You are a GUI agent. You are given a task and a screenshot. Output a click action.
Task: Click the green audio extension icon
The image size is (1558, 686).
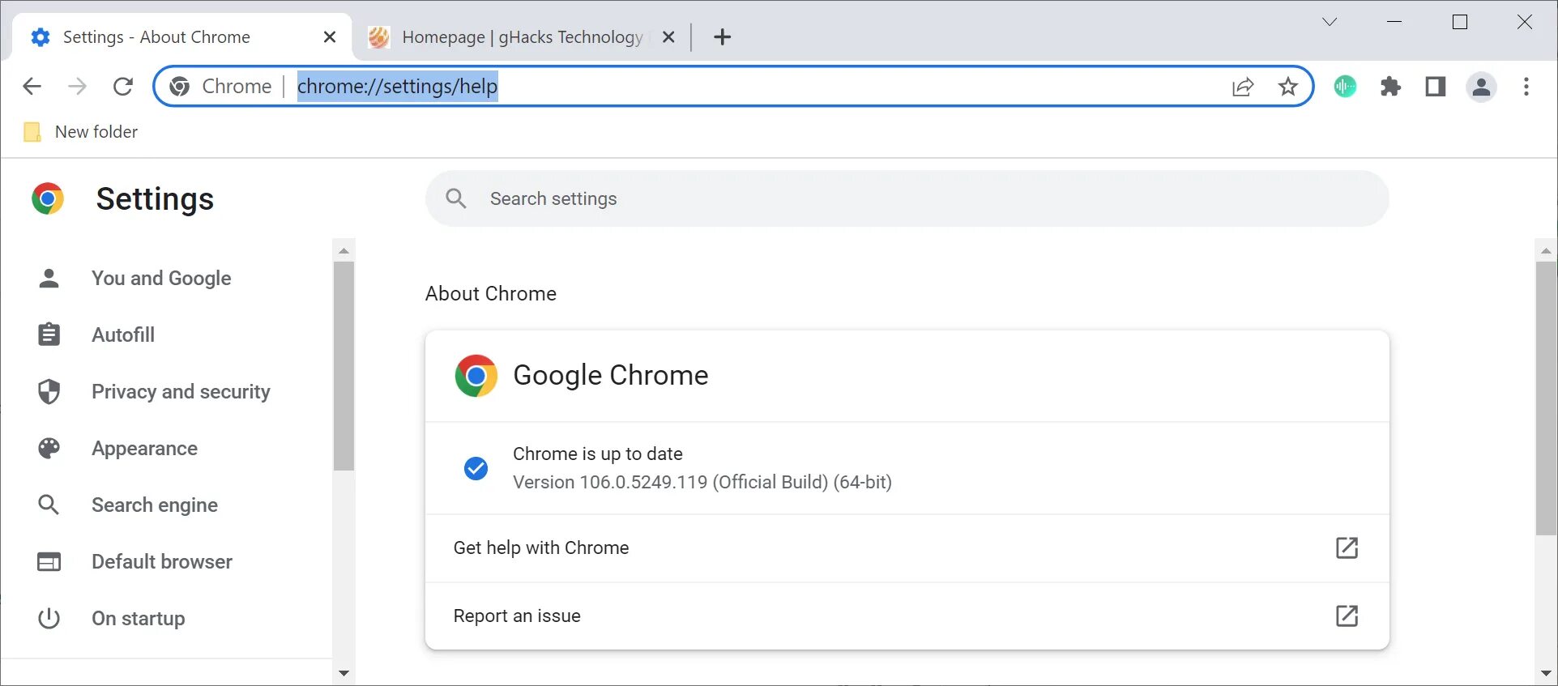1345,87
